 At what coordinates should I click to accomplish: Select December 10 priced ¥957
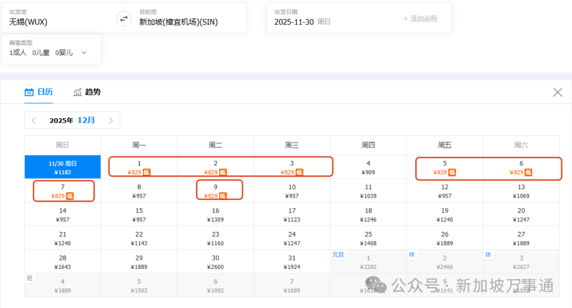(292, 191)
